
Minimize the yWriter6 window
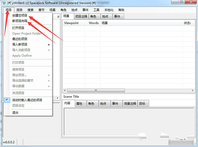[175, 2]
